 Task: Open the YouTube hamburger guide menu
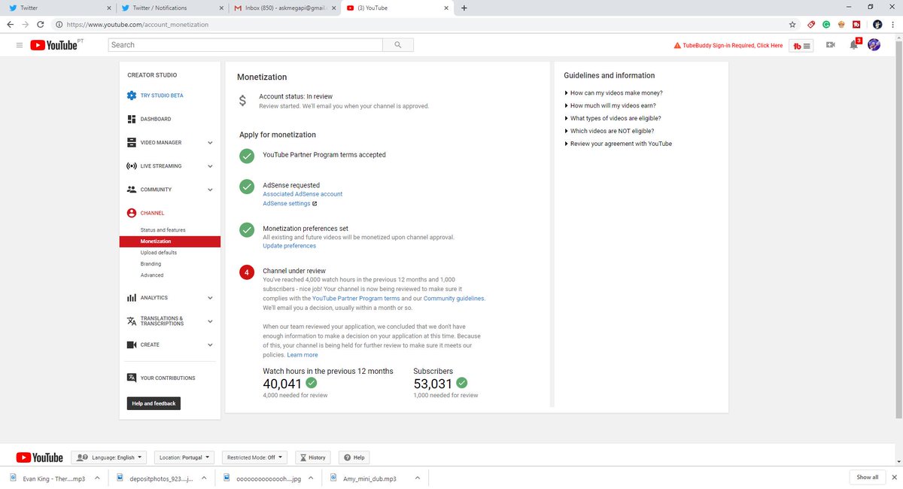19,45
